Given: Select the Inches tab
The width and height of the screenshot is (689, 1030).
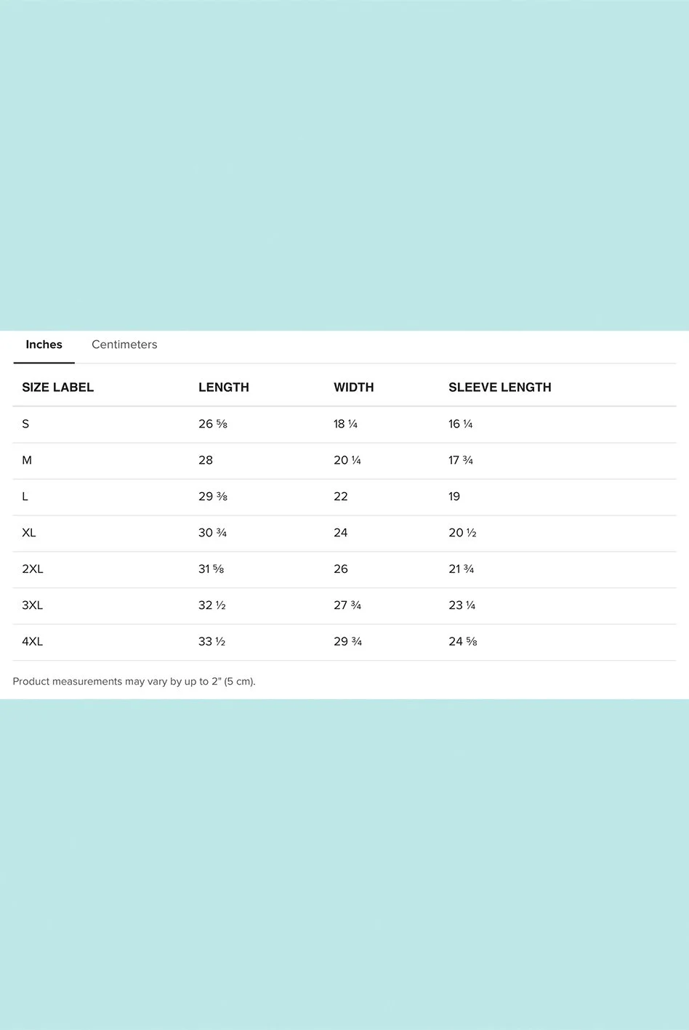Looking at the screenshot, I should coord(44,345).
